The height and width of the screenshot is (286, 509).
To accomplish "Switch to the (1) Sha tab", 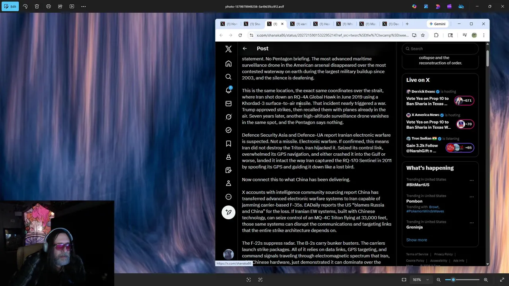I will [x=253, y=24].
